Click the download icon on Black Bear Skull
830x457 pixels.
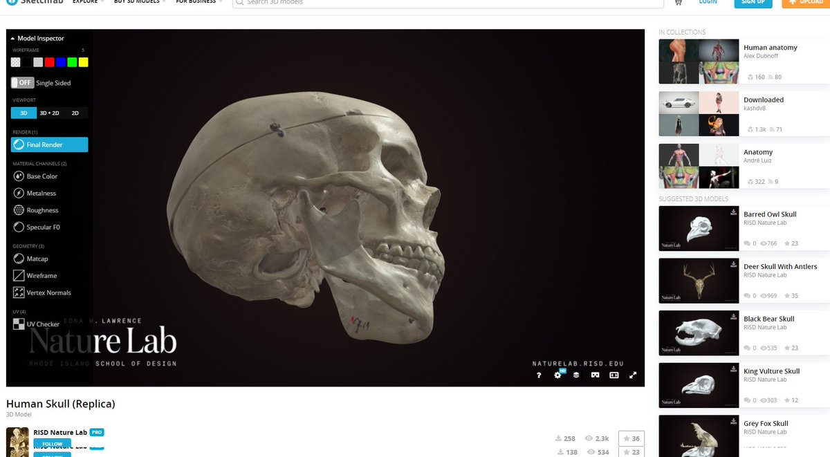click(x=733, y=317)
